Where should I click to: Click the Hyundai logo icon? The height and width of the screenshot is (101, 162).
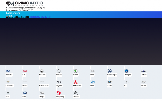point(8,71)
